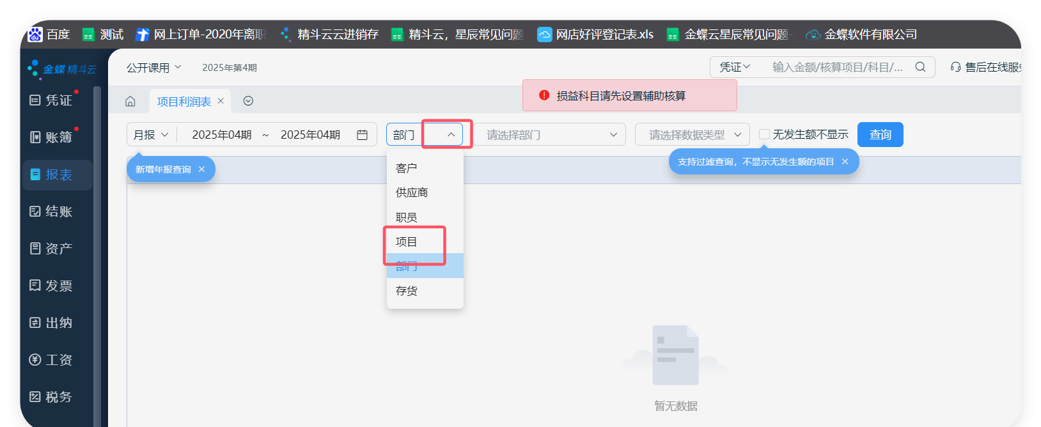The width and height of the screenshot is (1041, 427).
Task: Click the search magnifier icon
Action: pyautogui.click(x=920, y=67)
